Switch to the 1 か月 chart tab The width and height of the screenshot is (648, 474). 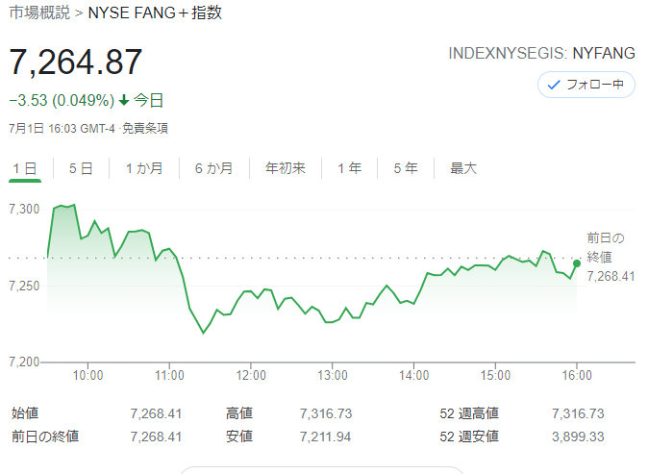pos(144,168)
